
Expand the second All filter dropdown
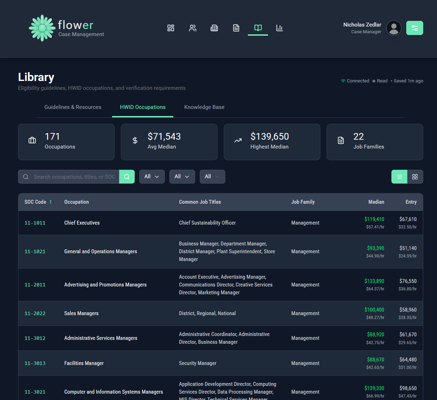click(182, 176)
